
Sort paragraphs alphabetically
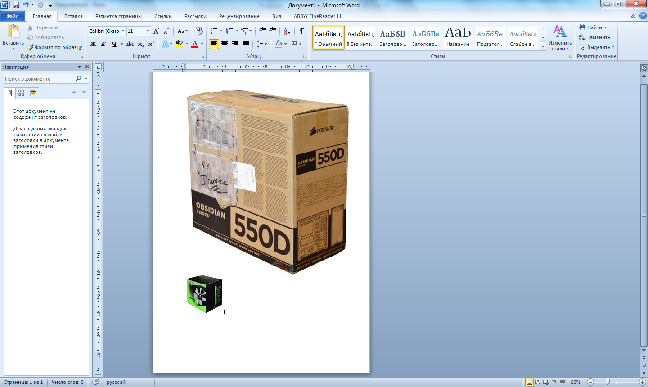click(x=287, y=31)
